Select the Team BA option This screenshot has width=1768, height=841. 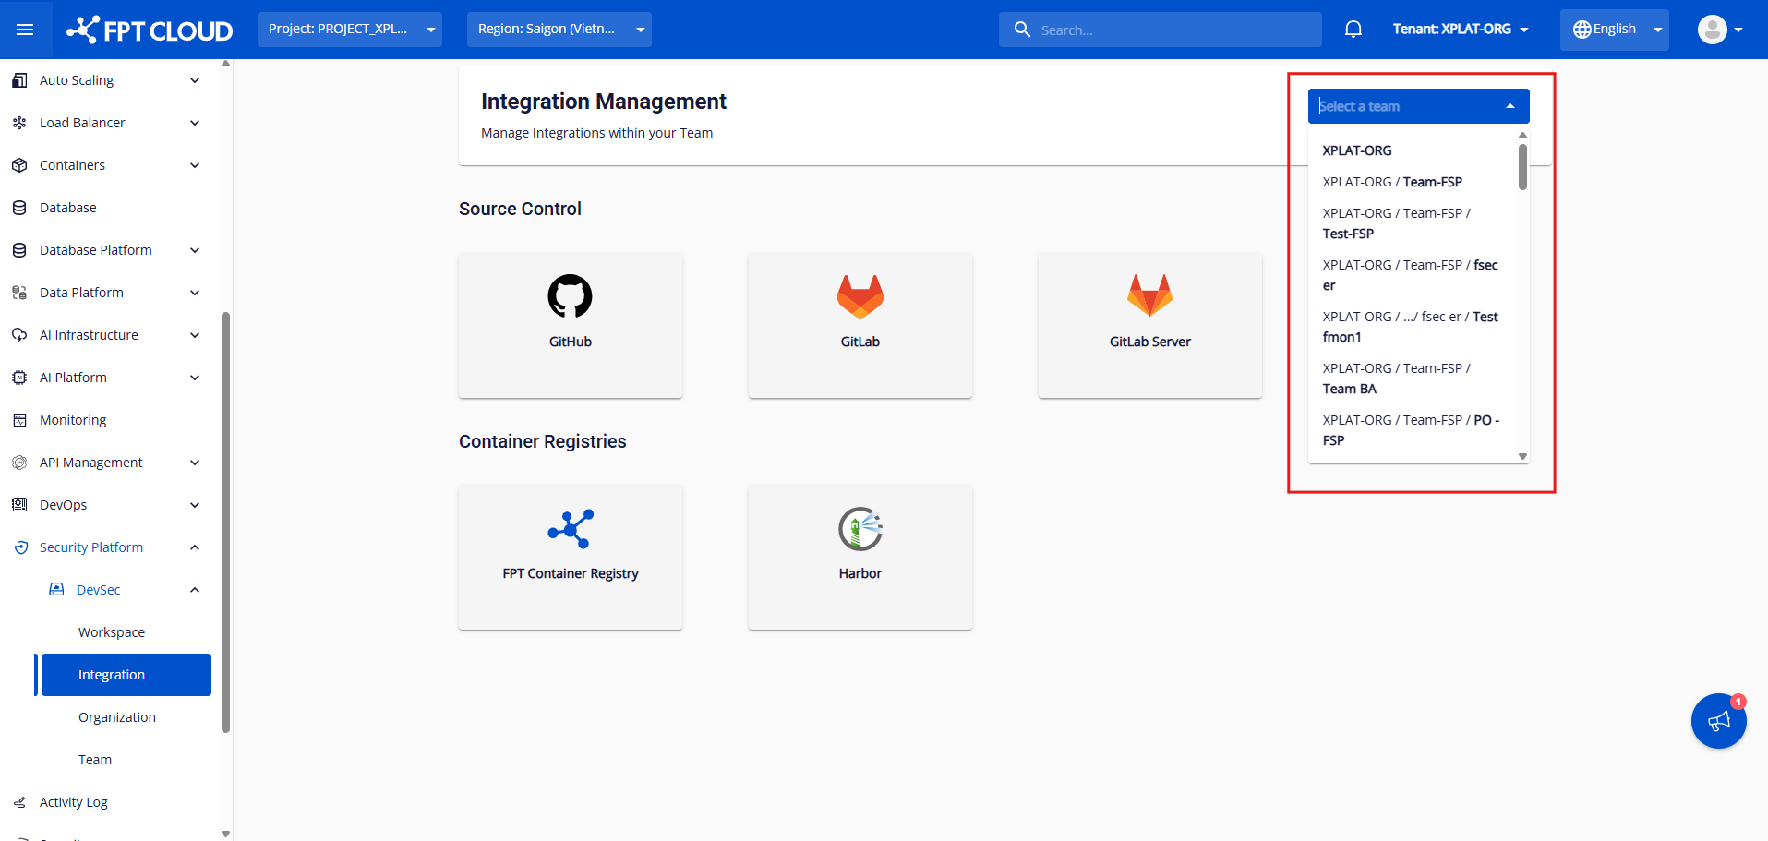click(1396, 378)
